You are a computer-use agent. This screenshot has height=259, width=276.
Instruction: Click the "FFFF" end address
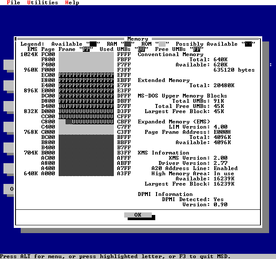tap(124, 54)
